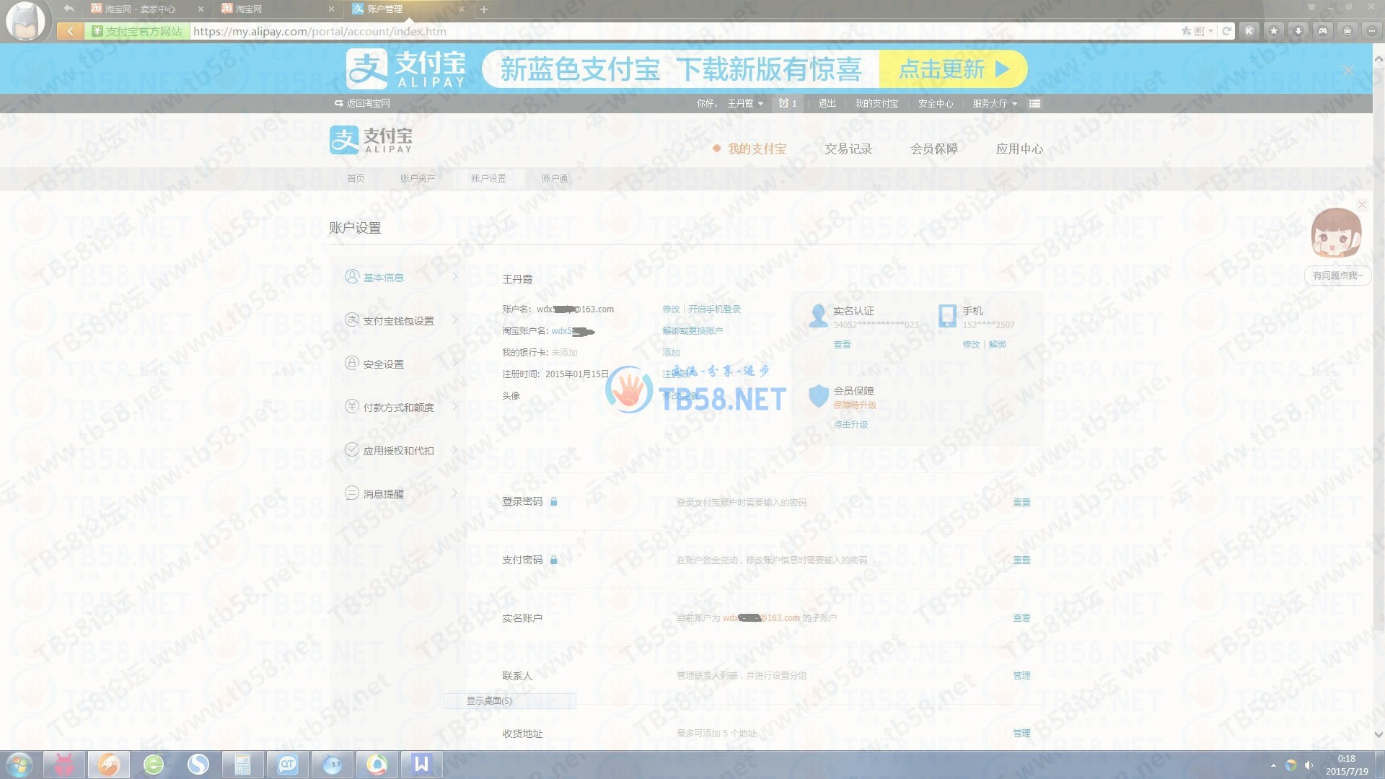Click 管理 for 联系人

1021,675
